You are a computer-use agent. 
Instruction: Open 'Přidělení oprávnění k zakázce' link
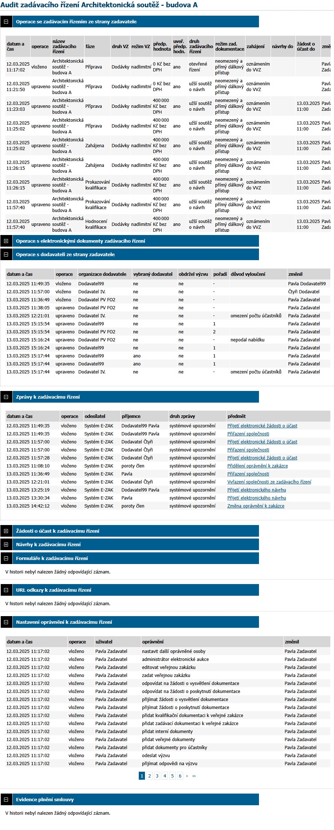(258, 466)
